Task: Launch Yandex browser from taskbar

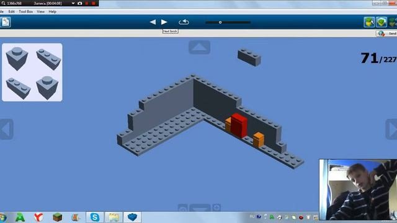Action: click(38, 217)
